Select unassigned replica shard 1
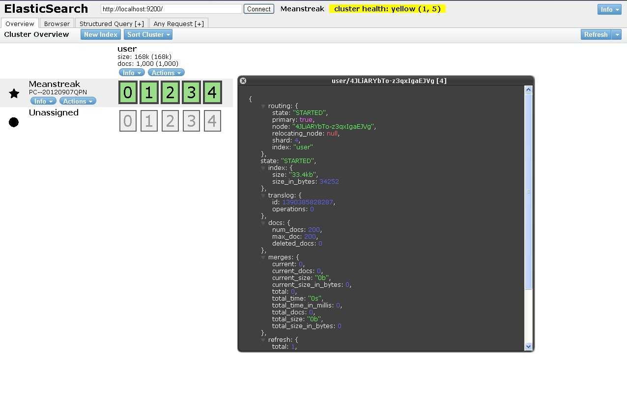This screenshot has height=417, width=627. pyautogui.click(x=149, y=121)
